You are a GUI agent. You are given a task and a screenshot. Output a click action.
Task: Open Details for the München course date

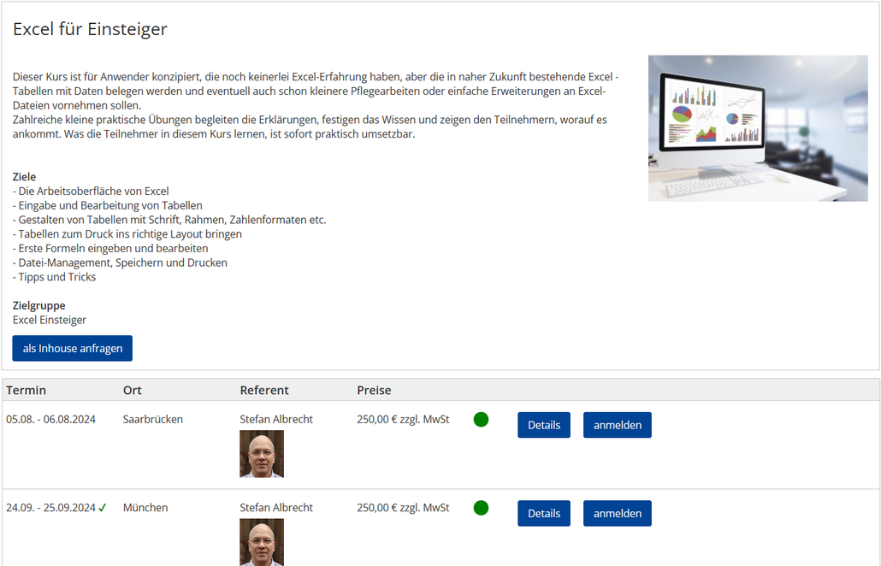click(543, 513)
